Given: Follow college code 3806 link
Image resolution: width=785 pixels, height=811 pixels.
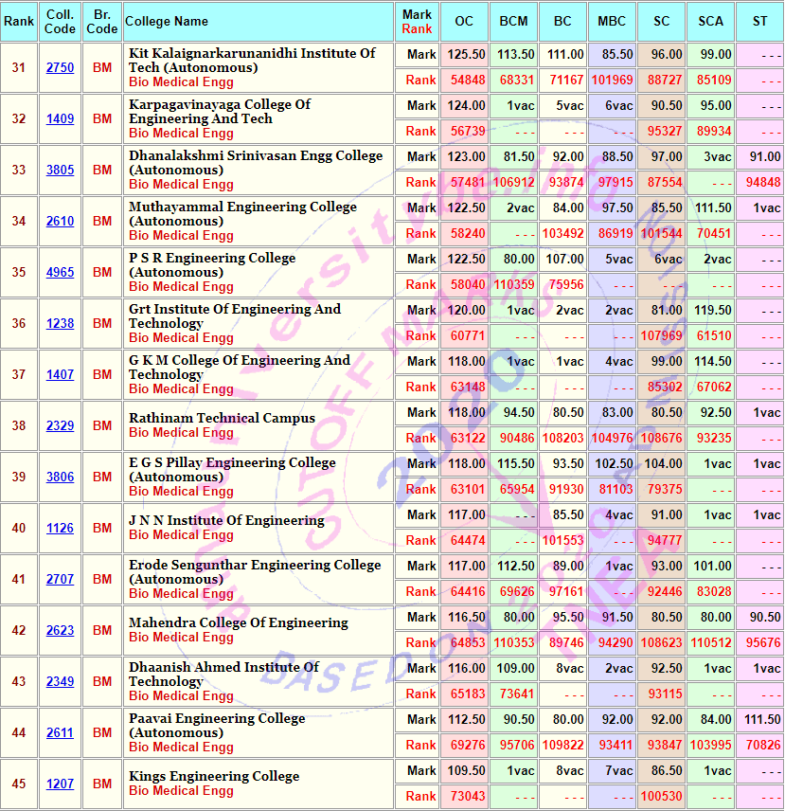Looking at the screenshot, I should [60, 478].
